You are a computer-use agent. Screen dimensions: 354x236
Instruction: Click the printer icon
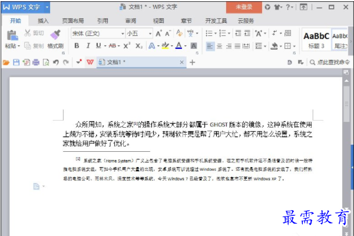(x=36, y=62)
